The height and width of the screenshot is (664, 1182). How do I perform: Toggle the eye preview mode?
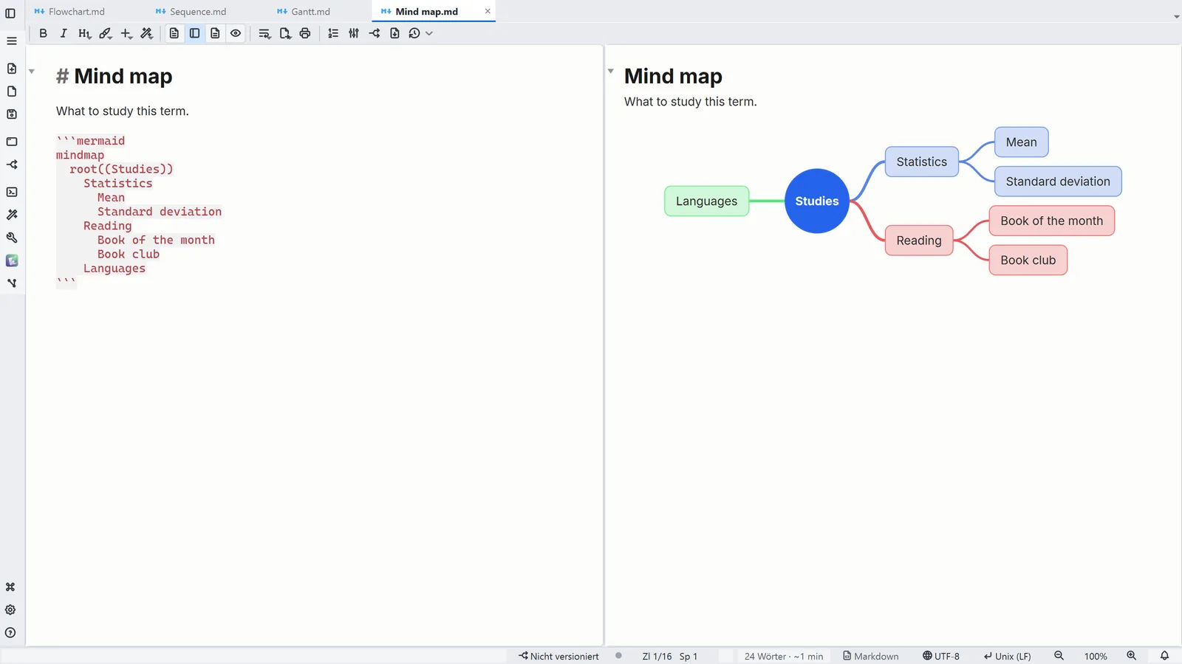[x=236, y=33]
